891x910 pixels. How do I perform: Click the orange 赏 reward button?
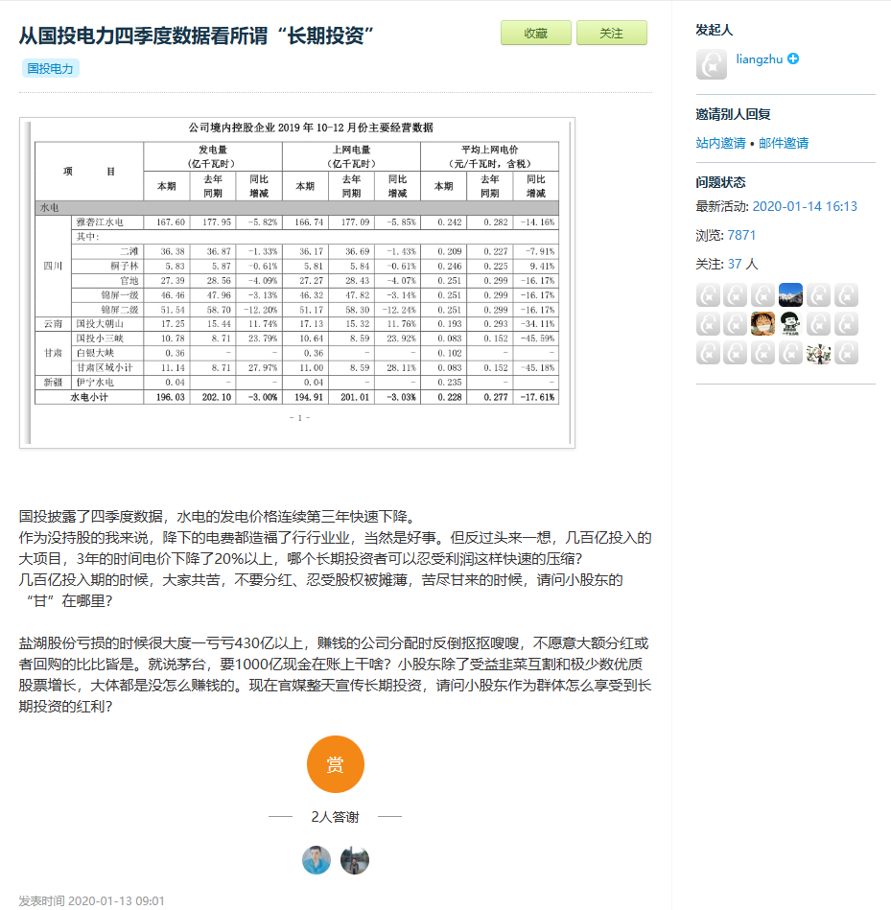pyautogui.click(x=336, y=764)
